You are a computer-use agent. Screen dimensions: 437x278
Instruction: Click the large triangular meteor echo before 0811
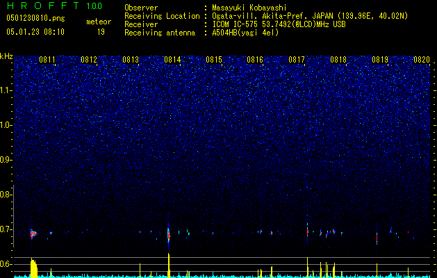33,234
